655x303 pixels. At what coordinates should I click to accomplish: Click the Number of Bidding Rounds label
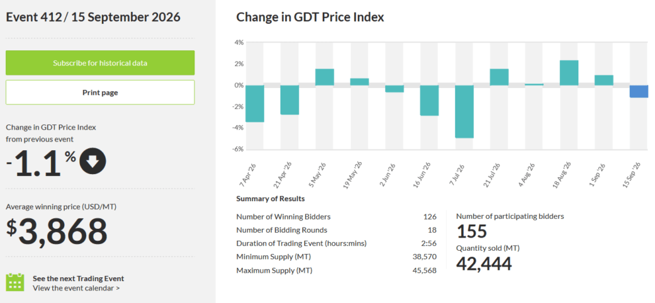282,230
